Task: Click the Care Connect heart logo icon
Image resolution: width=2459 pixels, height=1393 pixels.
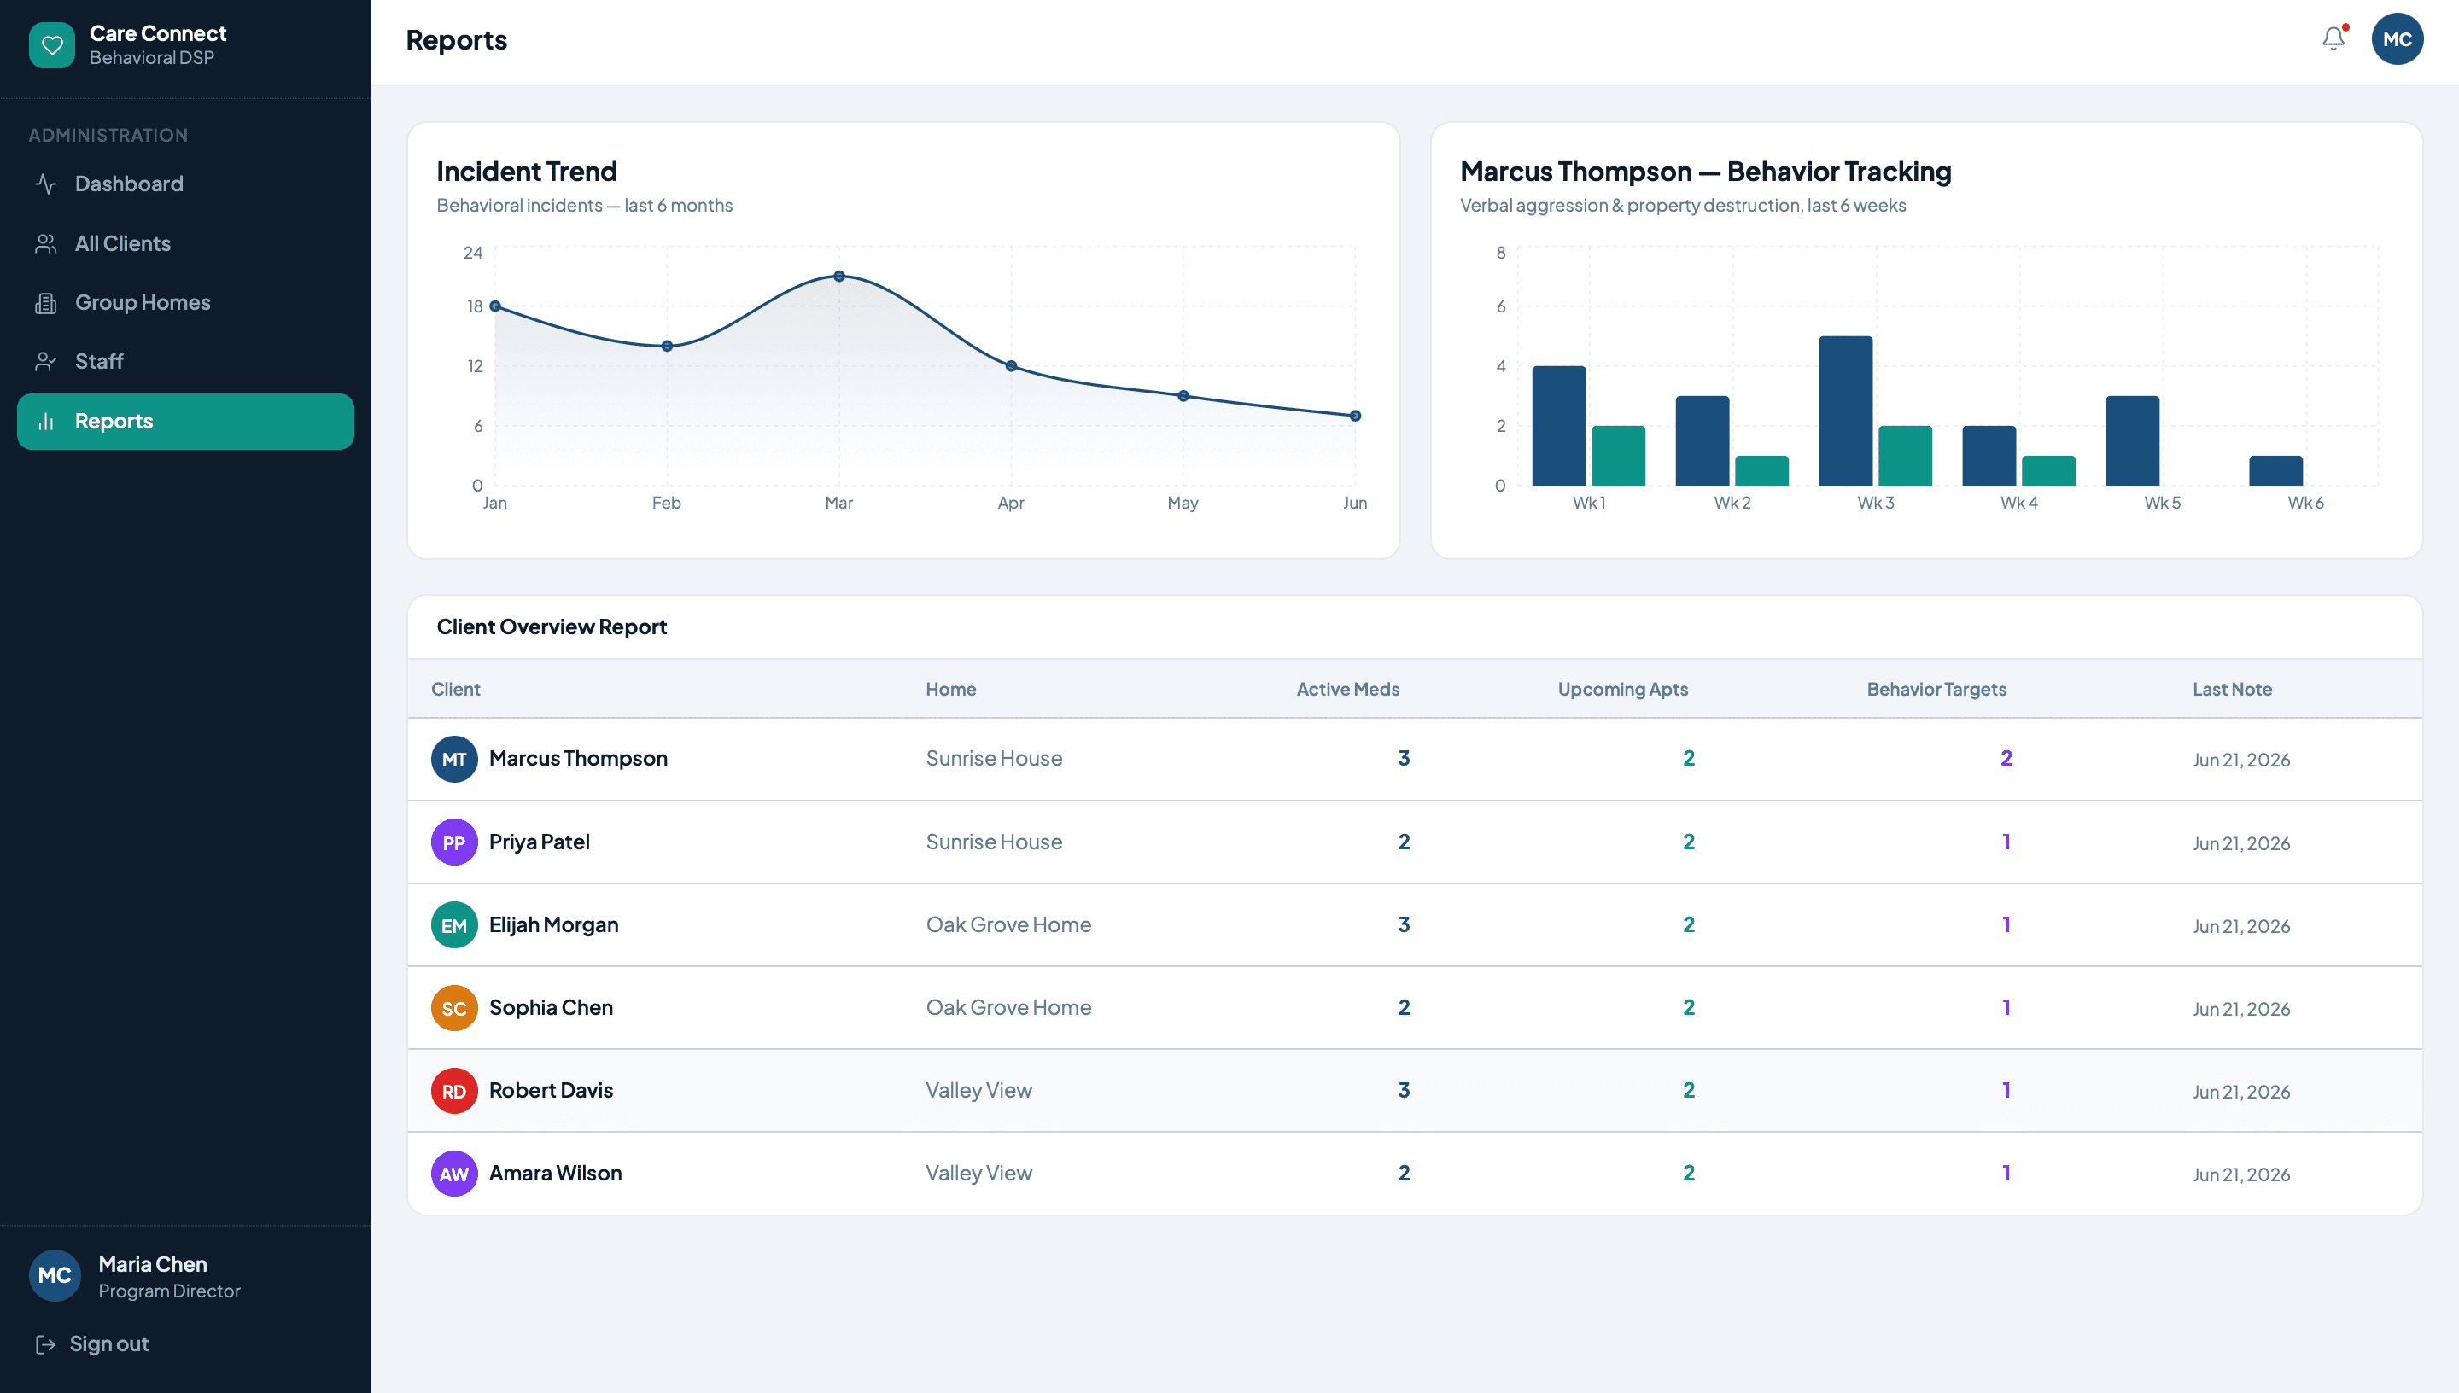Action: click(52, 45)
